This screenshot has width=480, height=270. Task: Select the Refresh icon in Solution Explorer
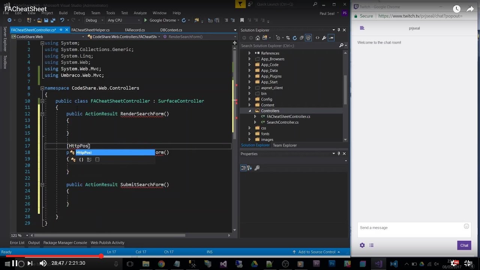point(295,37)
